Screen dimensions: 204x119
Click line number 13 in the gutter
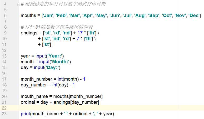point(4,56)
